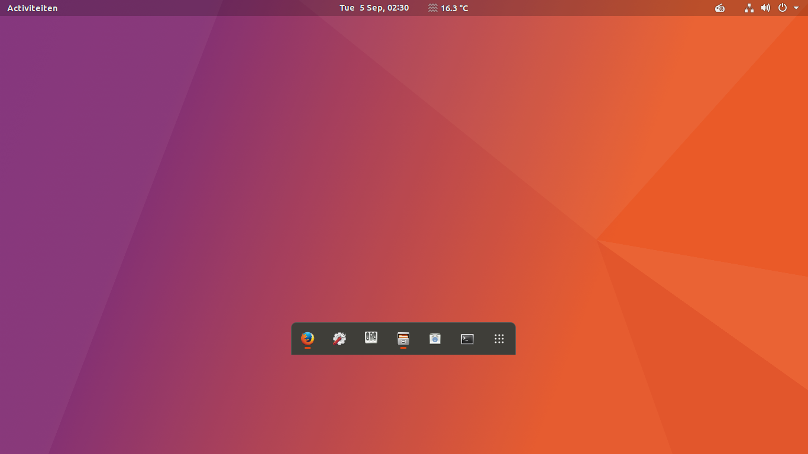Open the 16.3 °C weather indicator
The height and width of the screenshot is (454, 808).
[448, 8]
